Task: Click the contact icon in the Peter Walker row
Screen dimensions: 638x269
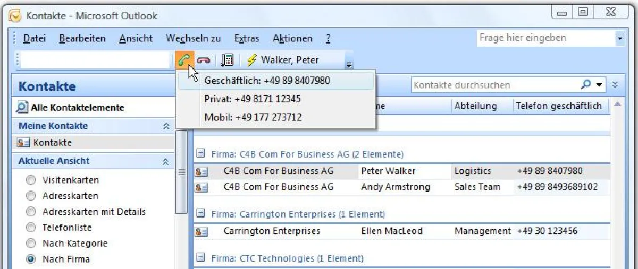Action: (201, 171)
